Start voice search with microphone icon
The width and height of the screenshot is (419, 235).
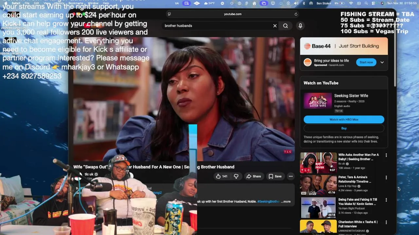point(300,26)
